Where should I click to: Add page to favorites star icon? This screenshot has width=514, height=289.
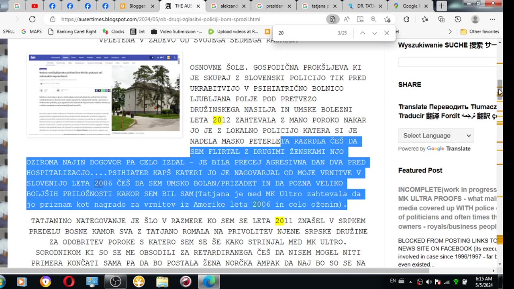(x=387, y=19)
